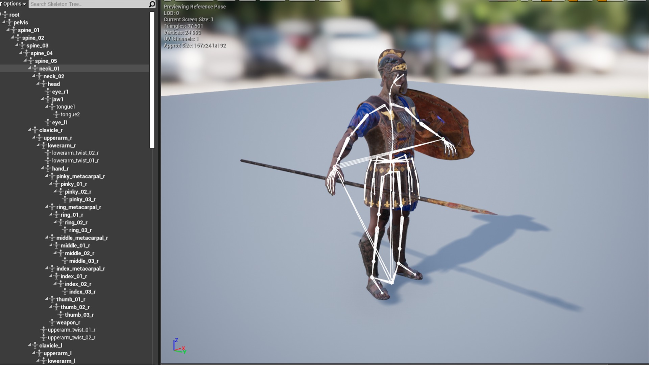Select the thumb_02_r bone label
Image resolution: width=649 pixels, height=365 pixels.
75,307
